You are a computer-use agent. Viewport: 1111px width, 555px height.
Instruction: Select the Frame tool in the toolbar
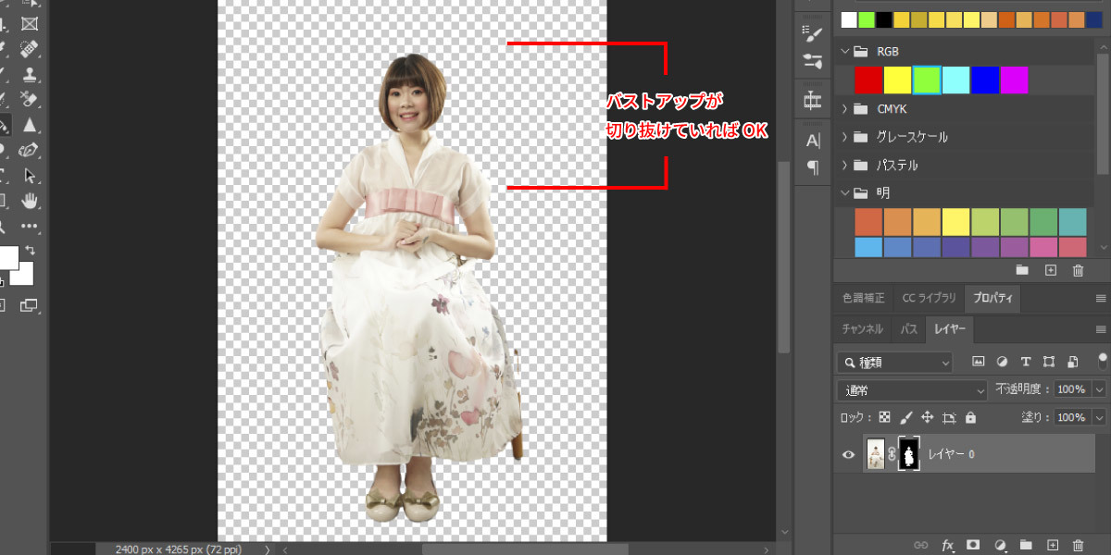click(30, 23)
